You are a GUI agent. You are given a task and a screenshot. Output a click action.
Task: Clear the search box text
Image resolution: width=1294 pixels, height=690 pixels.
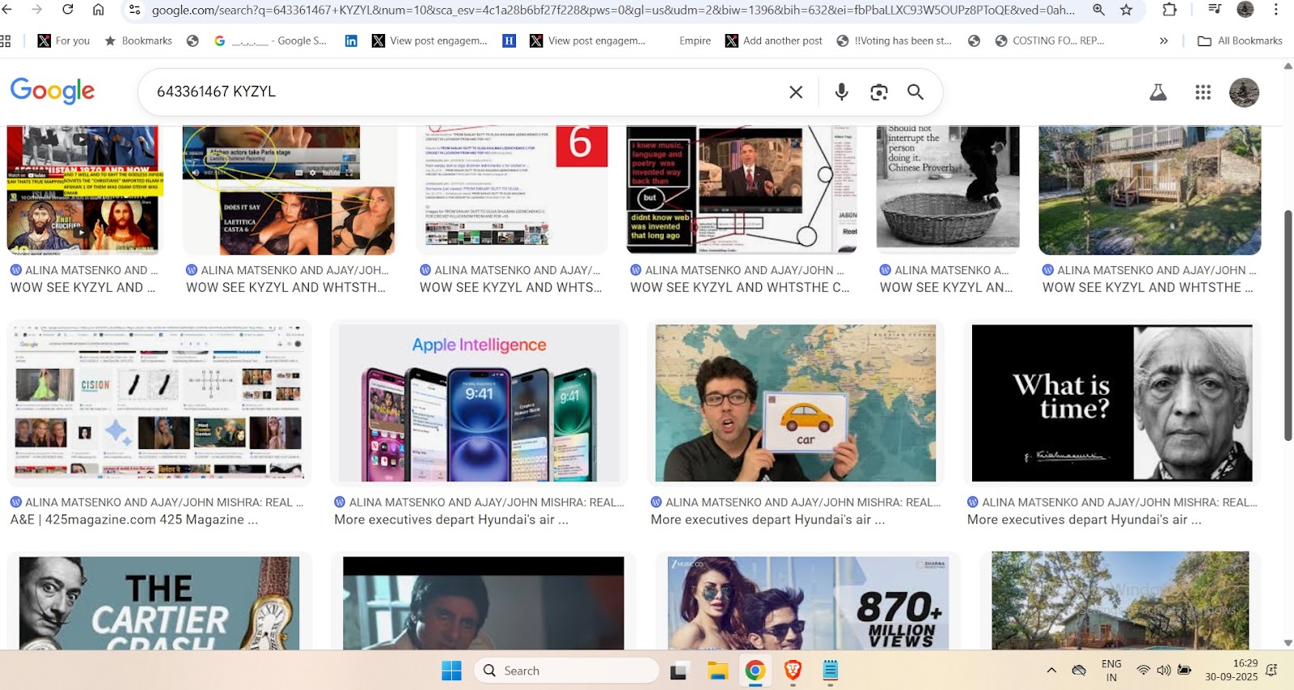click(x=796, y=92)
